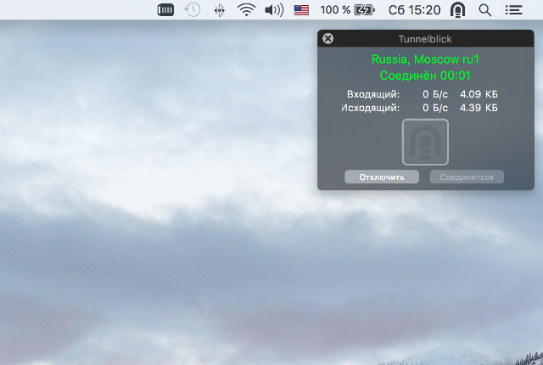Open the battery status icon menu
The height and width of the screenshot is (365, 543).
coord(365,10)
